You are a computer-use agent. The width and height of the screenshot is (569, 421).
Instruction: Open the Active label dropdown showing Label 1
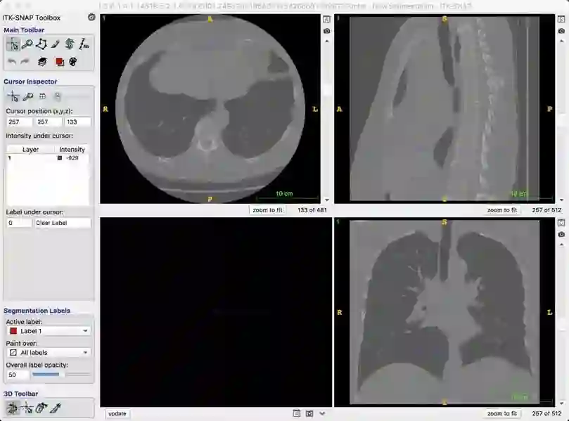[49, 331]
